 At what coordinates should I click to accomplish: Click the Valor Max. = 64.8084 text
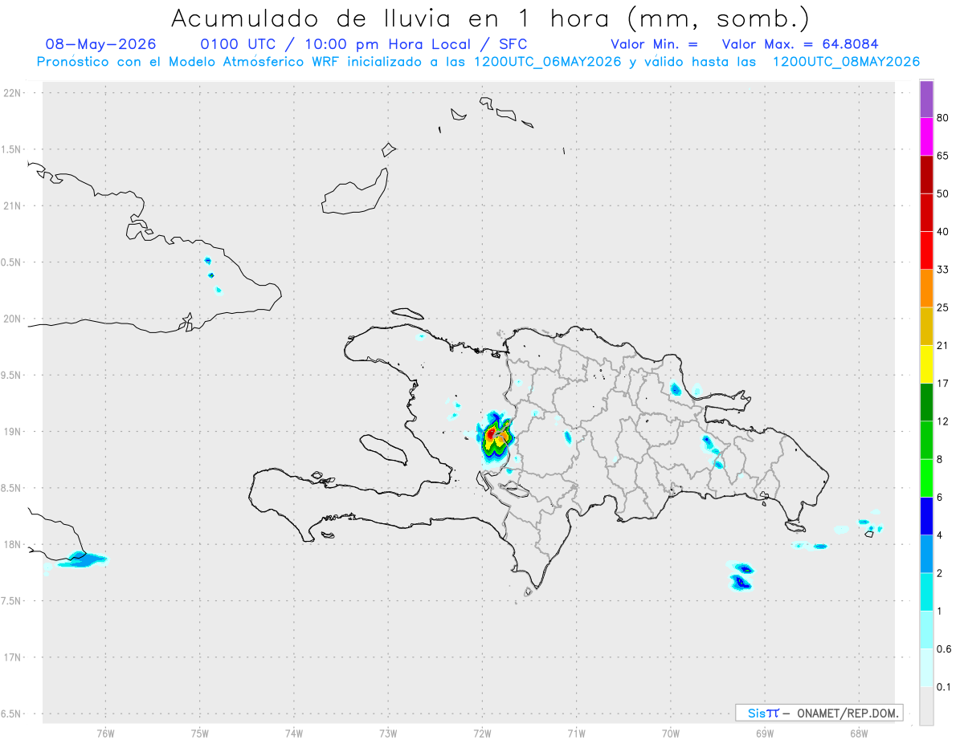[799, 44]
